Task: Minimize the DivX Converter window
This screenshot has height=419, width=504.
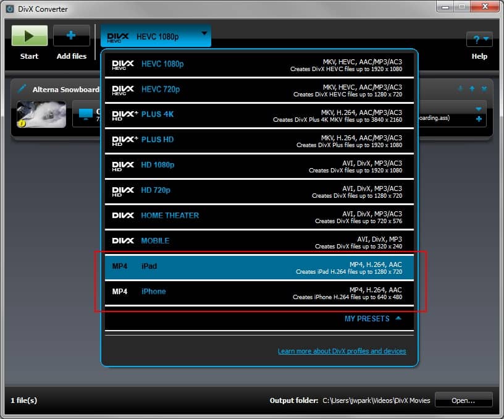Action: click(445, 7)
